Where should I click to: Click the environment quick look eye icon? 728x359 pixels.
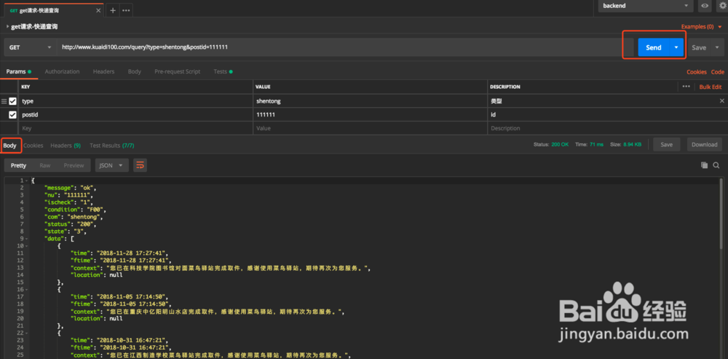705,6
